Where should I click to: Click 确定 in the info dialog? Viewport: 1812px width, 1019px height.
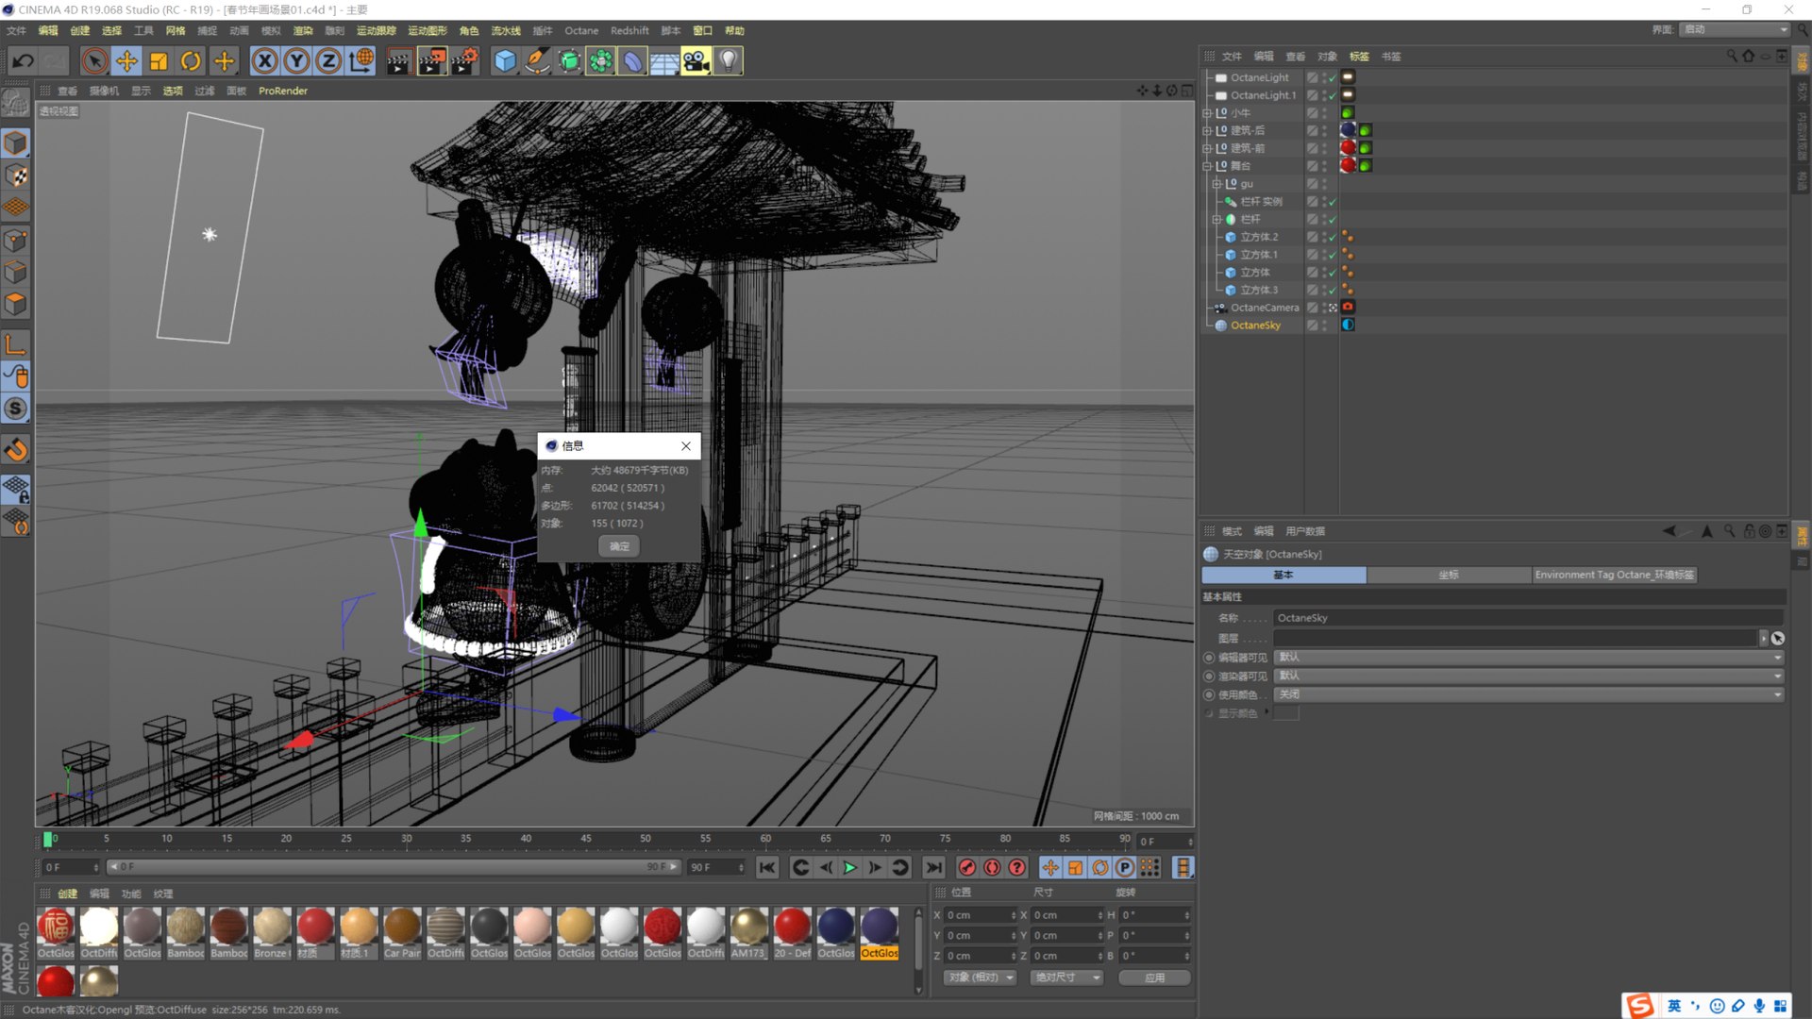[x=619, y=546]
